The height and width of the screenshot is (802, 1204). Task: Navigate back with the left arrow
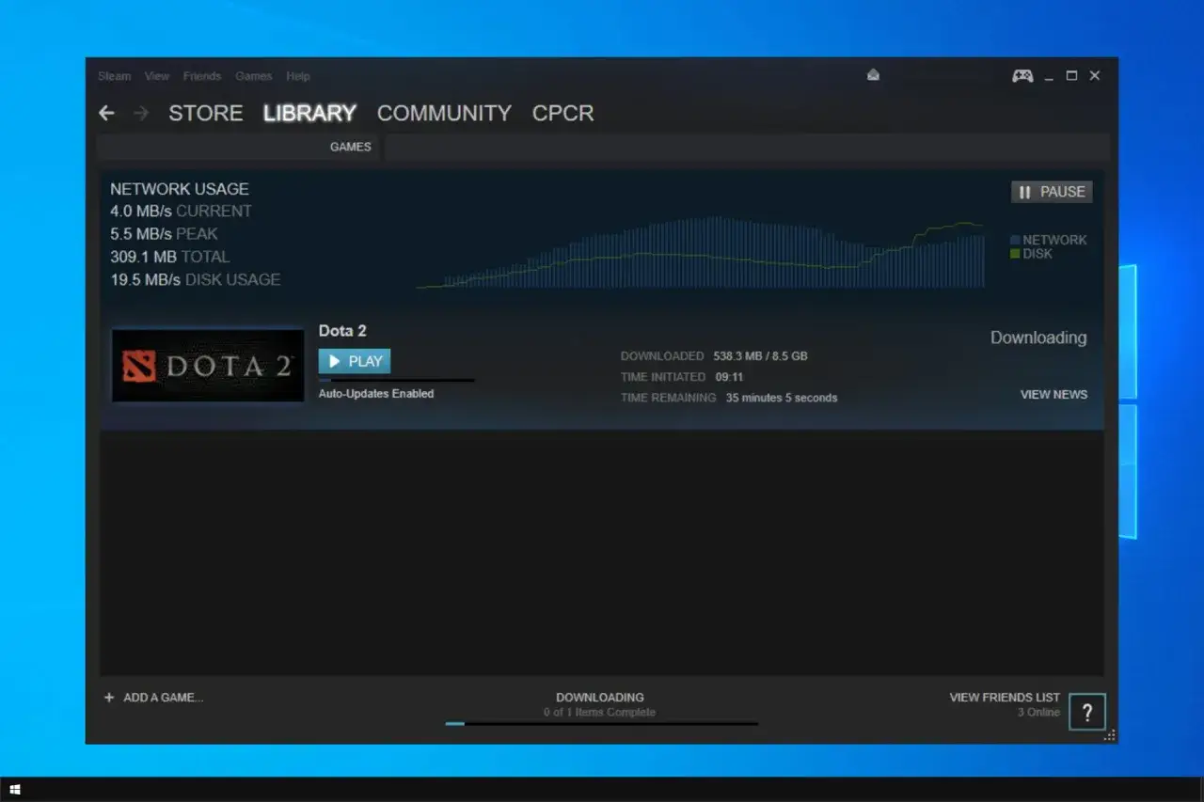[x=106, y=113]
